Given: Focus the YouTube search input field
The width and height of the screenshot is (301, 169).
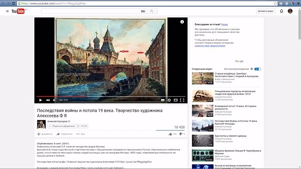Looking at the screenshot, I should click(x=91, y=11).
